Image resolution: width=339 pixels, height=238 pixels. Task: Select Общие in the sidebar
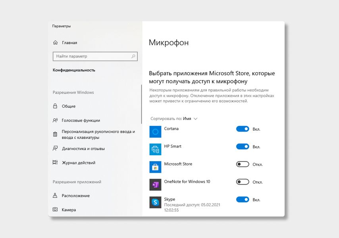pos(68,106)
